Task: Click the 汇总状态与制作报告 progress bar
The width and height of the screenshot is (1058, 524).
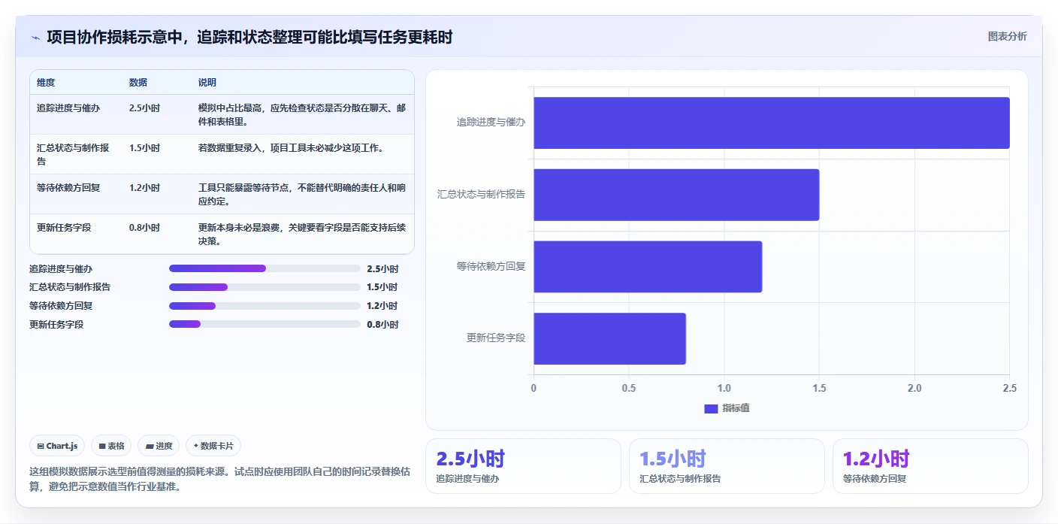Action: click(x=264, y=287)
